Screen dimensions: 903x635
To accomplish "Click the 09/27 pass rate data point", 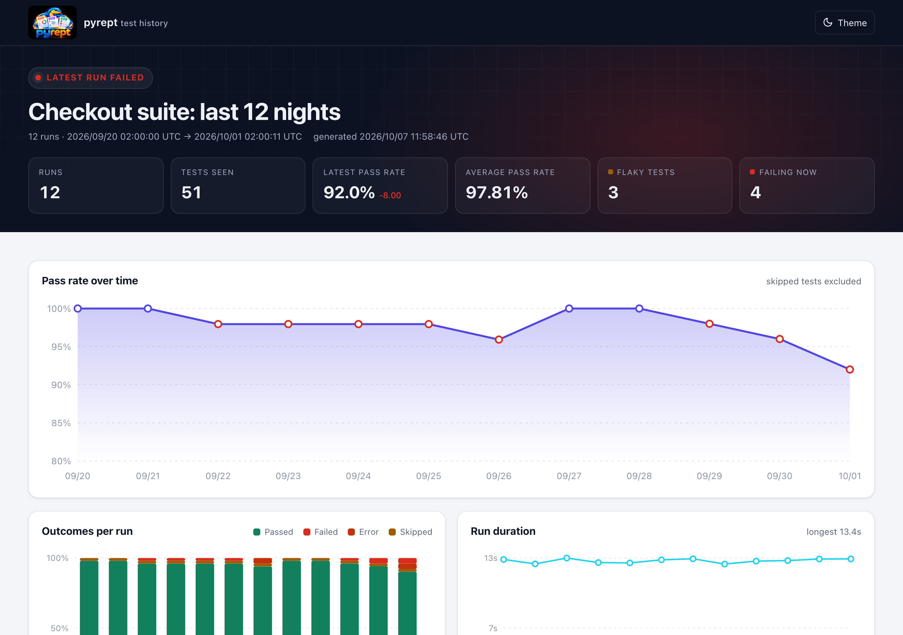I will coord(569,308).
